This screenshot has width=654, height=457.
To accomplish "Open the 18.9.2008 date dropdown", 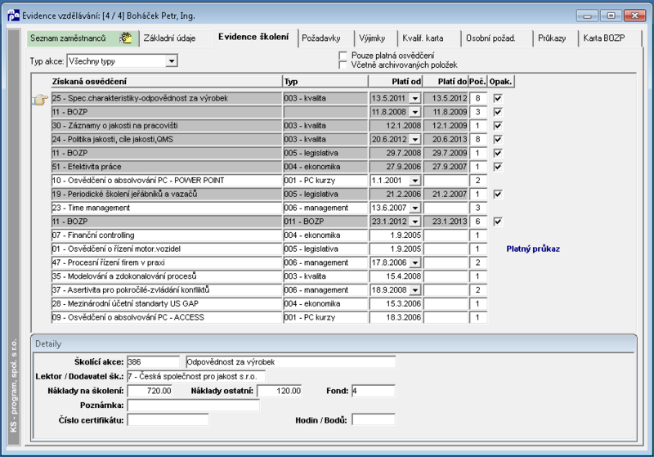I will coord(415,290).
